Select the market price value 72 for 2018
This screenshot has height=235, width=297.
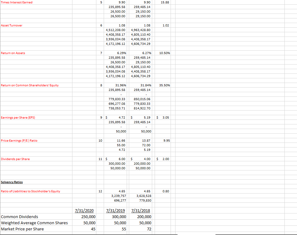click(149, 229)
